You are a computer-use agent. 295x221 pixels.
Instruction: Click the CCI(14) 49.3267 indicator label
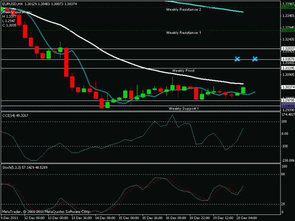[x=15, y=115]
